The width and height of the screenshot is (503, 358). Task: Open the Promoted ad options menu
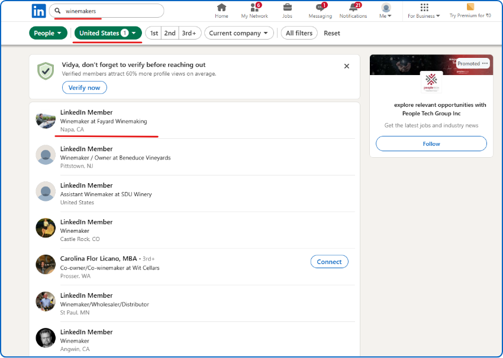tap(485, 63)
